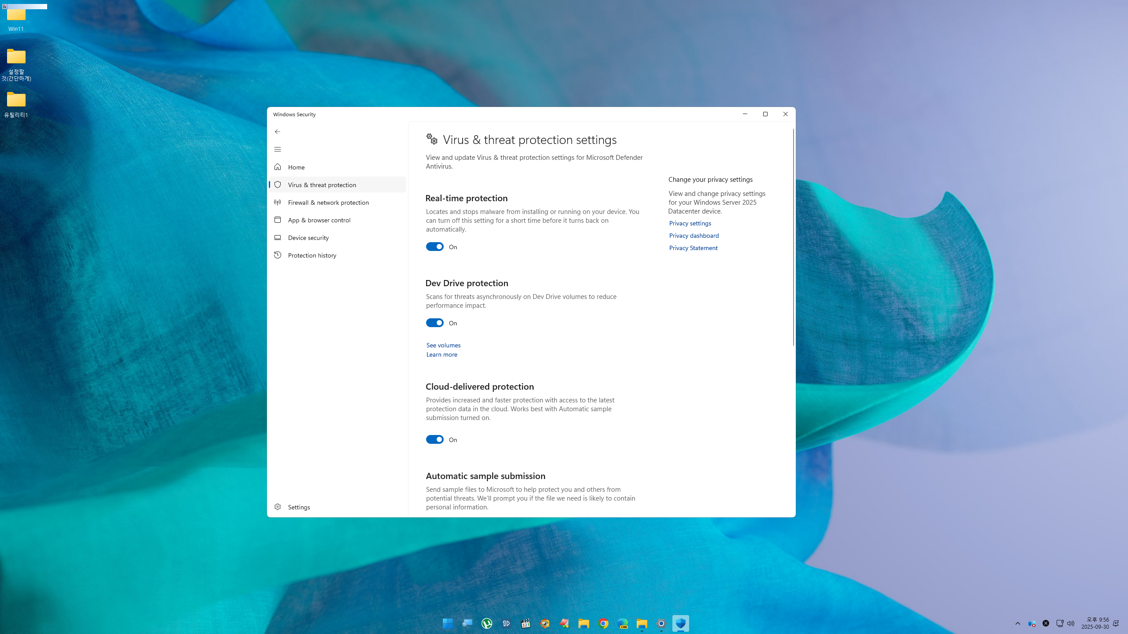Image resolution: width=1128 pixels, height=634 pixels.
Task: Open Google Chrome from the taskbar
Action: tap(603, 623)
